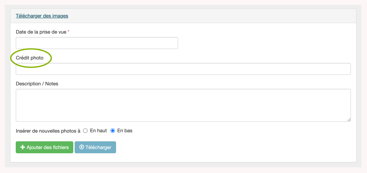
Task: Click the plus icon on Ajouter des fichiers
Action: 23,147
